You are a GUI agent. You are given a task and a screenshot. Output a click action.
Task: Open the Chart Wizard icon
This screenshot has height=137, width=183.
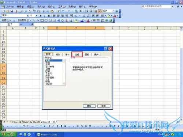pyautogui.click(x=96, y=11)
